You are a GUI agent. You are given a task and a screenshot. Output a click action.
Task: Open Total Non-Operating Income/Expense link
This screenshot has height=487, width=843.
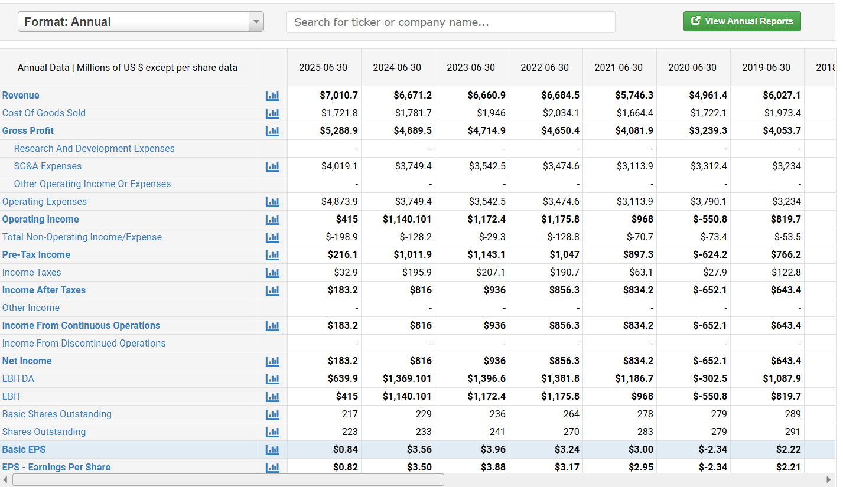(82, 237)
